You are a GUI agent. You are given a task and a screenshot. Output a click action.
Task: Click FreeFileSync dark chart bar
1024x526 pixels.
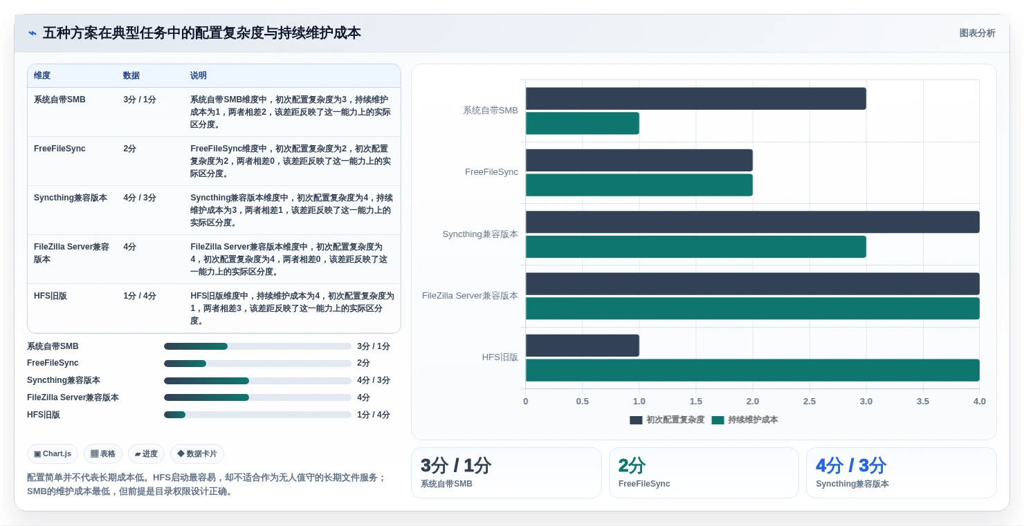[639, 160]
